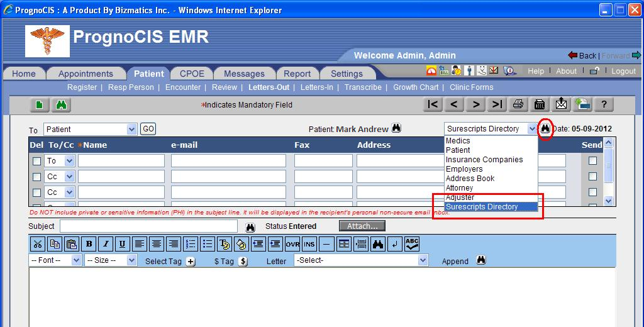Viewport: 644px width, 327px height.
Task: Open patient search binoculars next to Mark Andrew
Action: click(396, 128)
